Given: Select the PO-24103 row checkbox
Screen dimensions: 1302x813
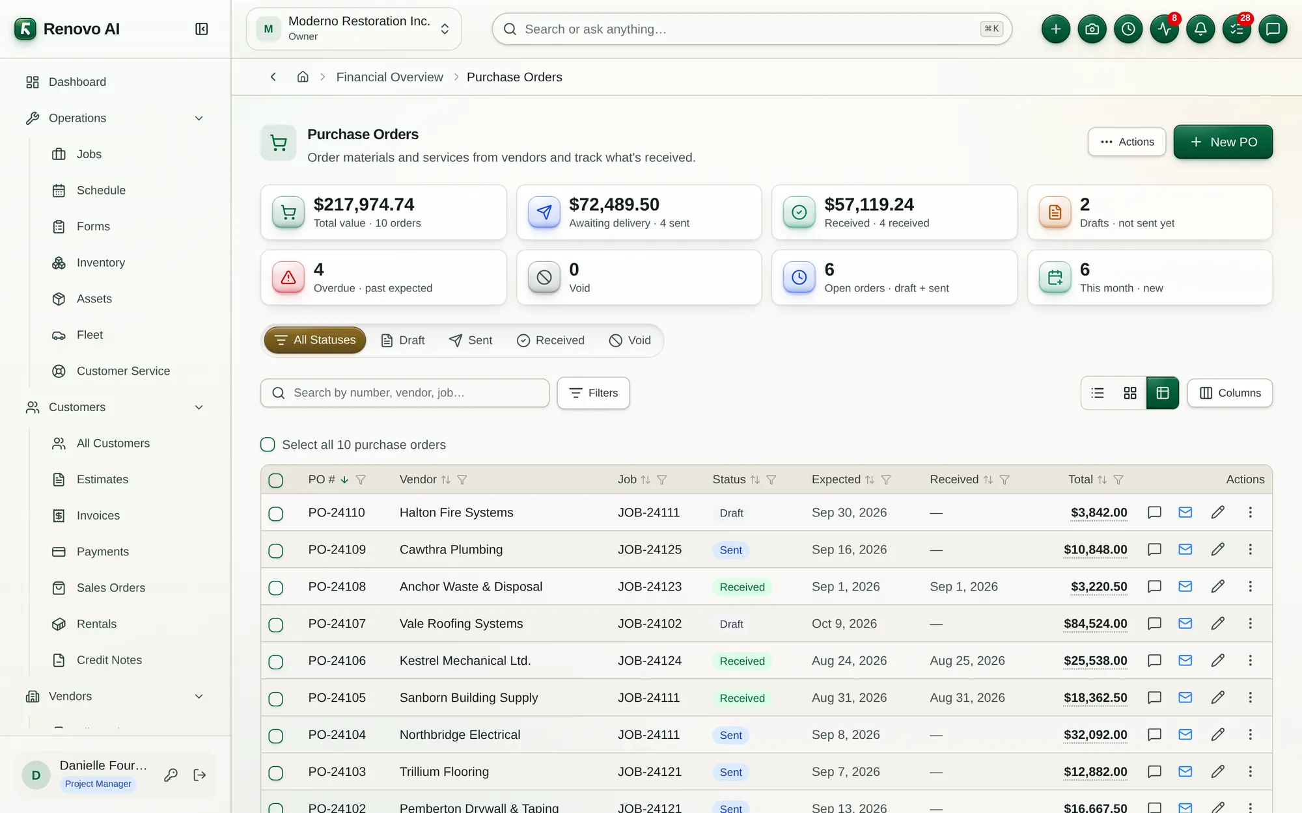Looking at the screenshot, I should point(276,773).
